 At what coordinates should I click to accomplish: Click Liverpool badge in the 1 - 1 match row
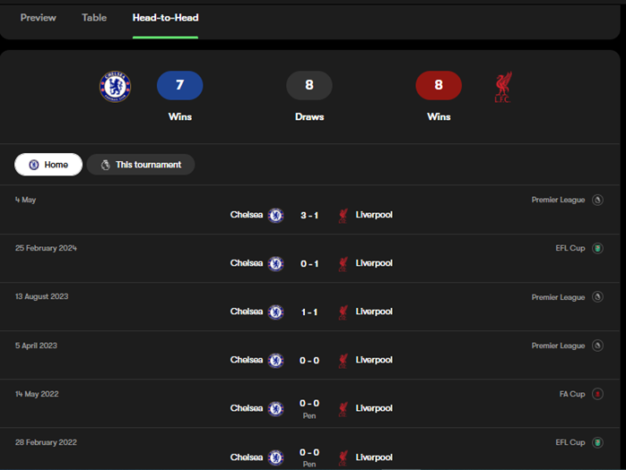tap(343, 312)
